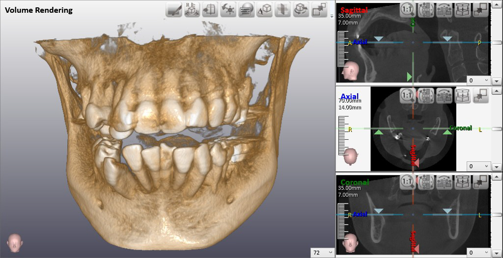Toggle the cube with eye view icon
This screenshot has width=503, height=258.
[x=264, y=9]
